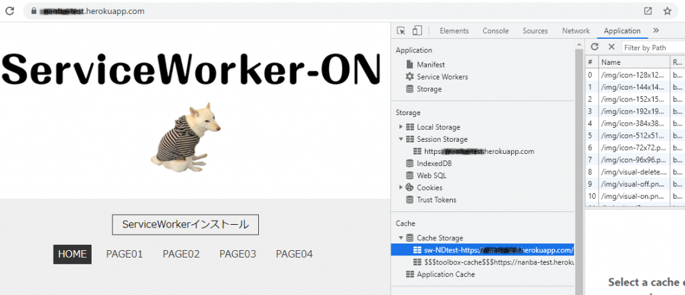Expand the Cookies tree arrow
The width and height of the screenshot is (685, 295).
[x=401, y=187]
